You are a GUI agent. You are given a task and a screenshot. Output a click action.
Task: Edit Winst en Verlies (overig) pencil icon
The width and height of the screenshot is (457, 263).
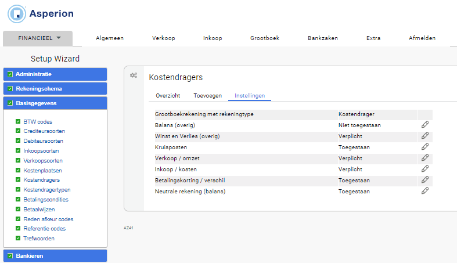(425, 136)
